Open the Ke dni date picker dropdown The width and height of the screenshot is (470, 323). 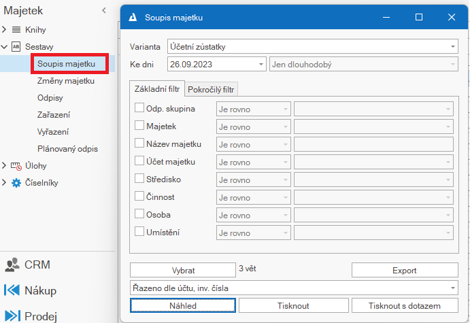coord(261,65)
